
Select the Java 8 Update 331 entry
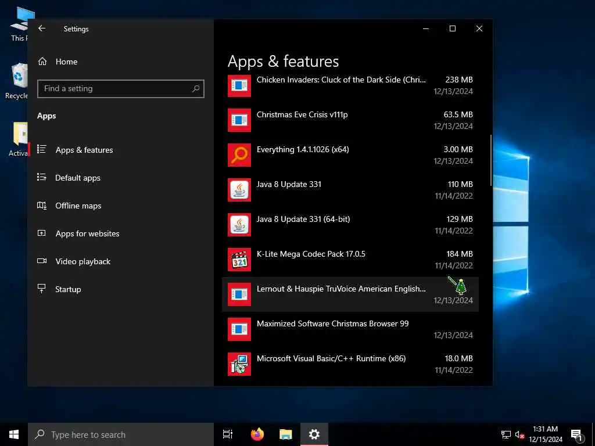click(x=350, y=190)
